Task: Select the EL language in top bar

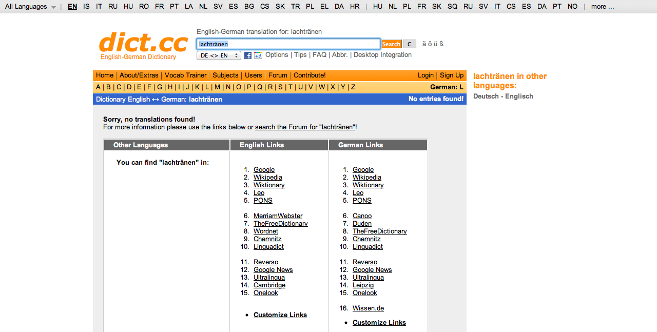Action: pyautogui.click(x=324, y=7)
